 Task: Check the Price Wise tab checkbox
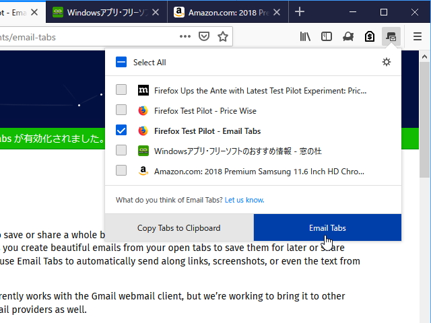pos(121,110)
